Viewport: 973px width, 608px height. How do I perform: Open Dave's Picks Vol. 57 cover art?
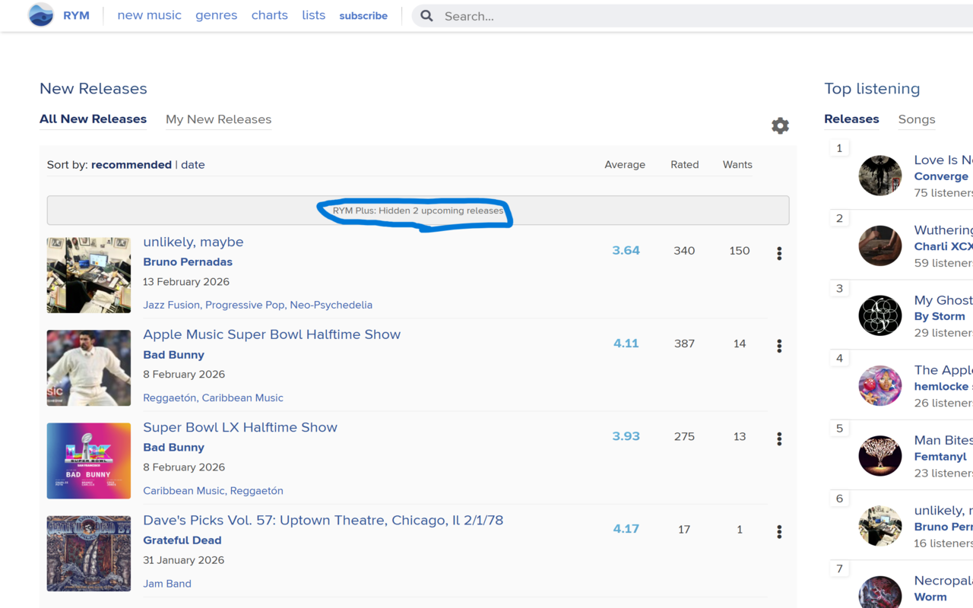(89, 553)
